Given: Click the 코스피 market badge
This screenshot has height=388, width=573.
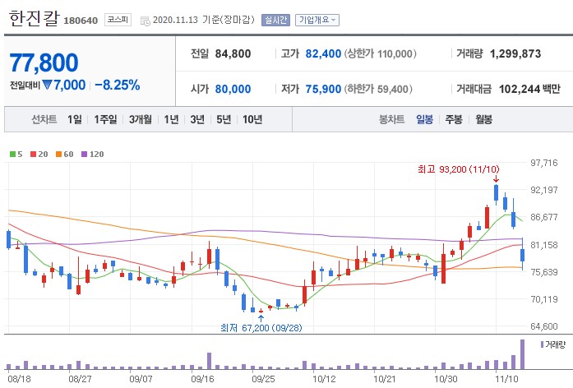Looking at the screenshot, I should coord(118,20).
